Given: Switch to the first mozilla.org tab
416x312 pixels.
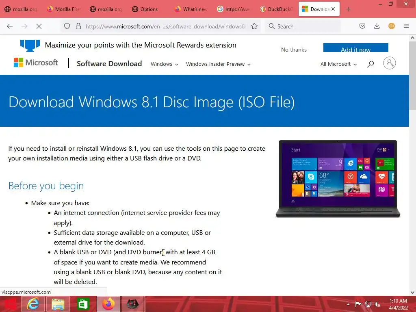Looking at the screenshot, I should 21,9.
